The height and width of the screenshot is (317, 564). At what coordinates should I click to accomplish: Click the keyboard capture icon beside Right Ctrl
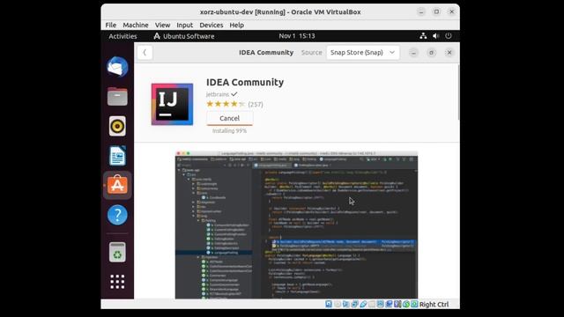[414, 304]
